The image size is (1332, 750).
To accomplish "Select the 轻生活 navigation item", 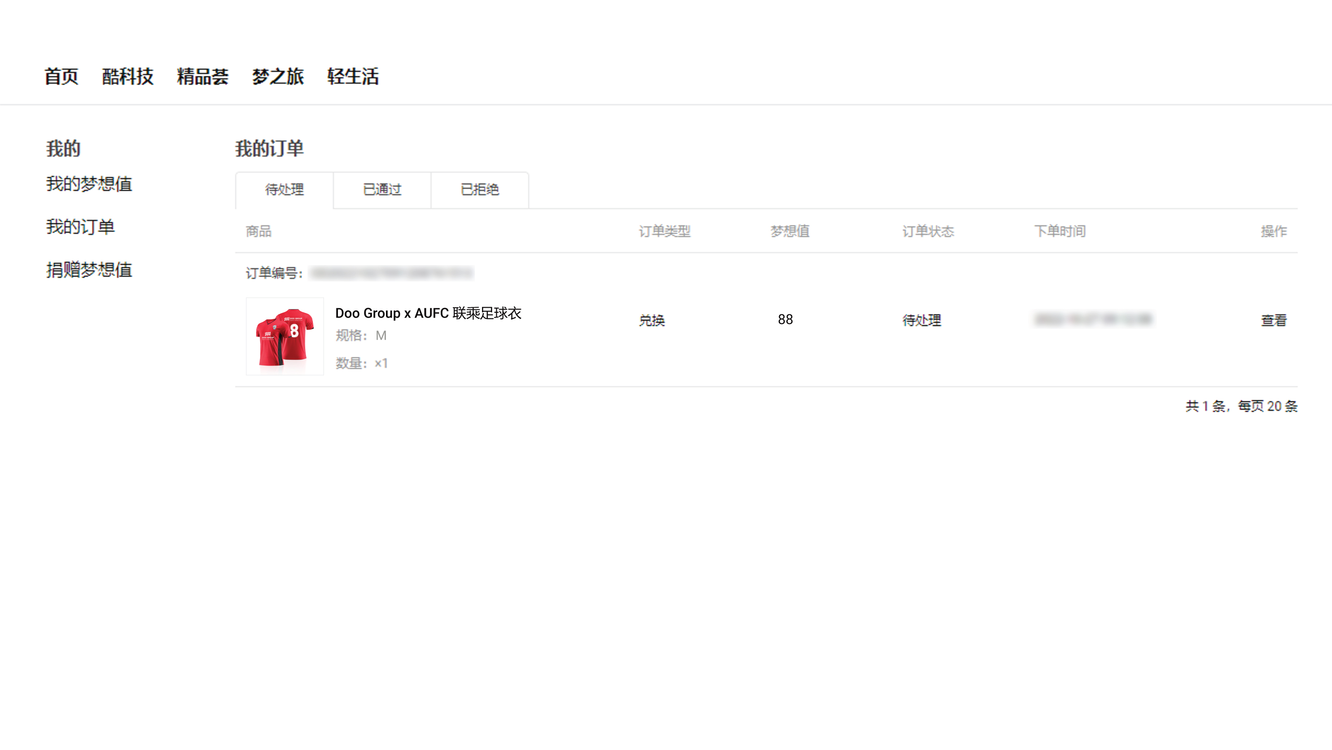I will pyautogui.click(x=353, y=77).
